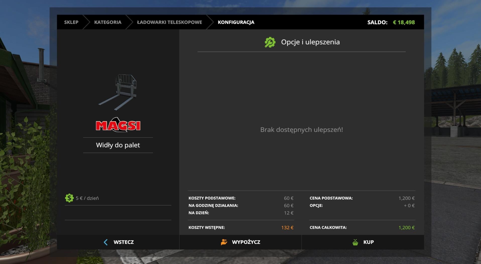Click the green dollar daily cost icon
481x264 pixels.
click(69, 198)
